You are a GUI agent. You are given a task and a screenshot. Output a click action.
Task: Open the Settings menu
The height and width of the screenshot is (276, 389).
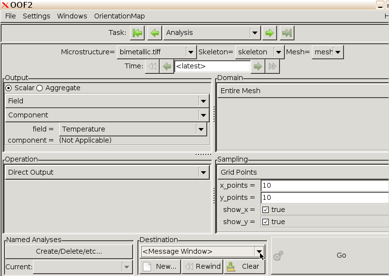[36, 16]
